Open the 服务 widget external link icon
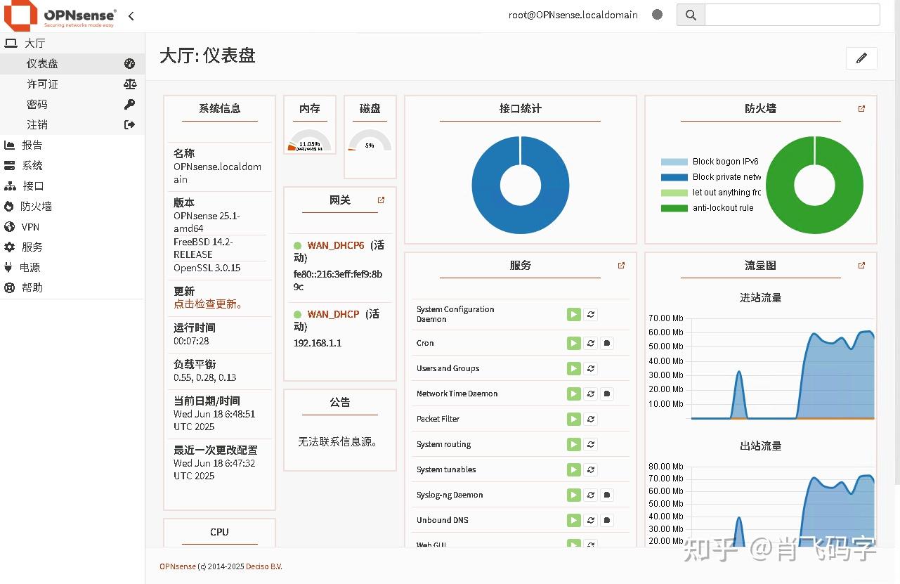Screen dimensions: 900x584 (620, 265)
